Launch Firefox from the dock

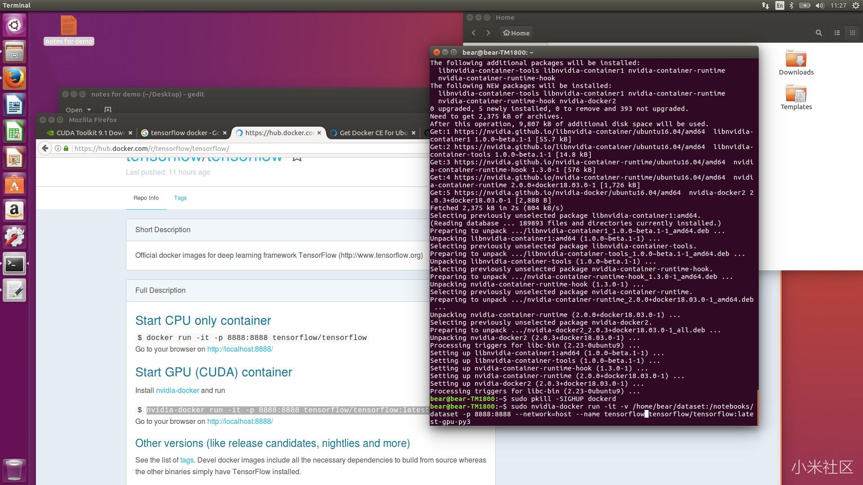(14, 78)
